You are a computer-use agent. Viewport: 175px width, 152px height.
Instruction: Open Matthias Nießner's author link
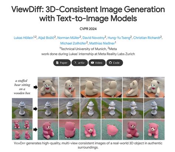click(x=102, y=43)
